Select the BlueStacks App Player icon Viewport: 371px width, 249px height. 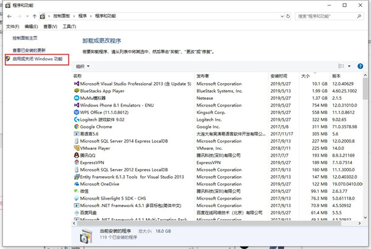tap(76, 91)
